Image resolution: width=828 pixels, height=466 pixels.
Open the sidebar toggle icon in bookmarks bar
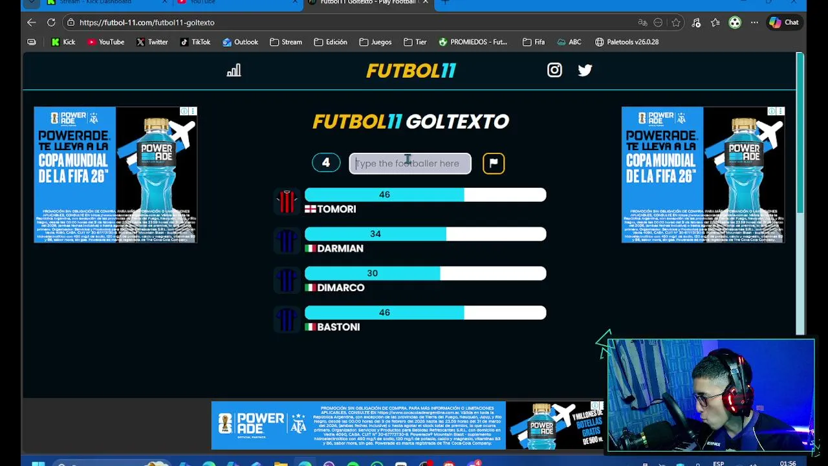(31, 42)
